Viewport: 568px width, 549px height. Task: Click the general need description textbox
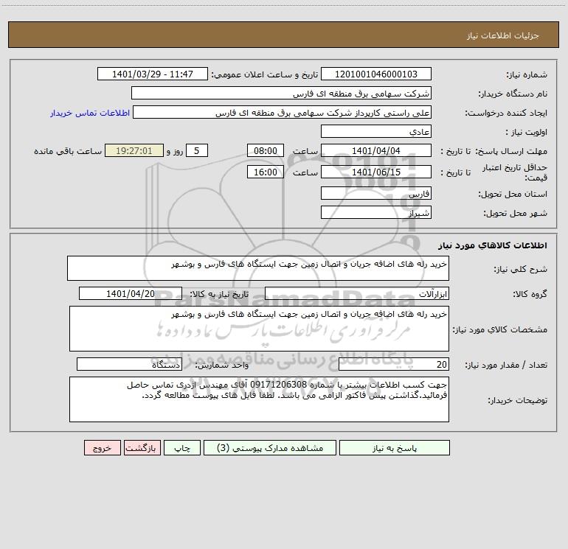258,268
